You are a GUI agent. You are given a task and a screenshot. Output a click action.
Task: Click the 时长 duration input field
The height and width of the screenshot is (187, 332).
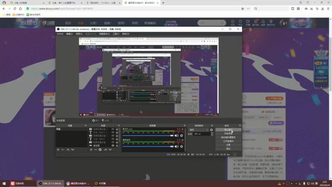[202, 134]
